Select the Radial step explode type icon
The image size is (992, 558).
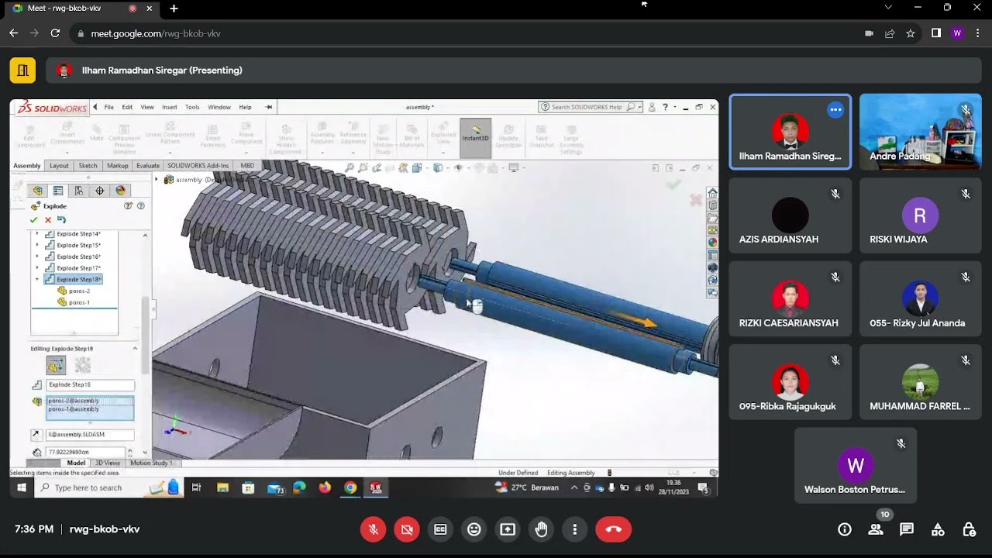click(82, 365)
